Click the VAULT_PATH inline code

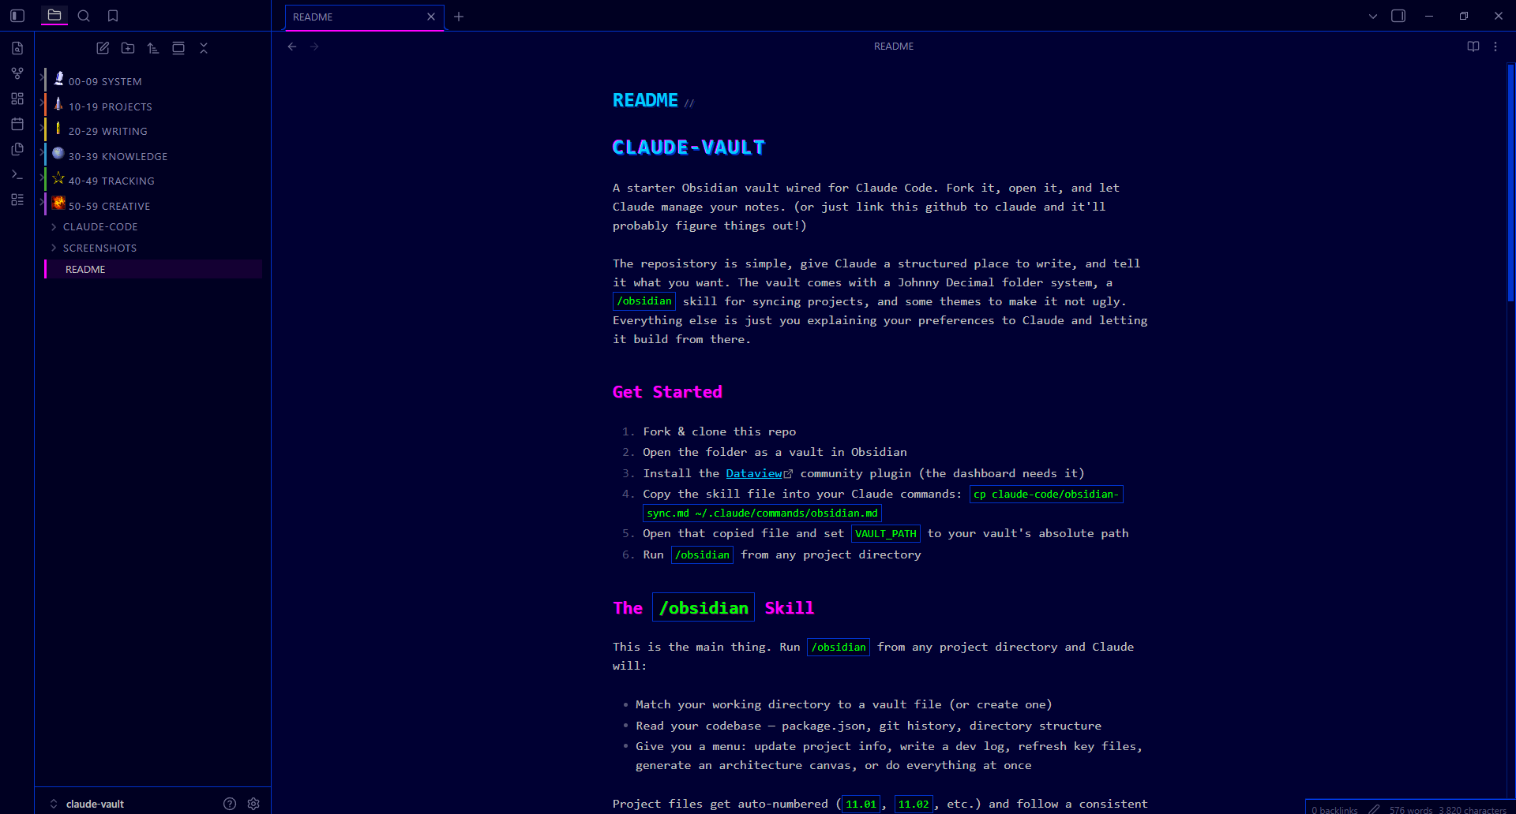click(885, 534)
